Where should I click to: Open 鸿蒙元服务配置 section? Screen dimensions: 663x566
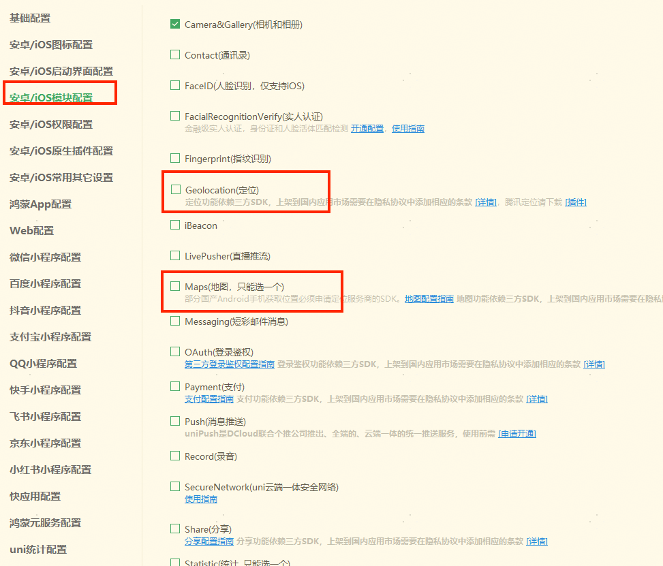tap(45, 523)
